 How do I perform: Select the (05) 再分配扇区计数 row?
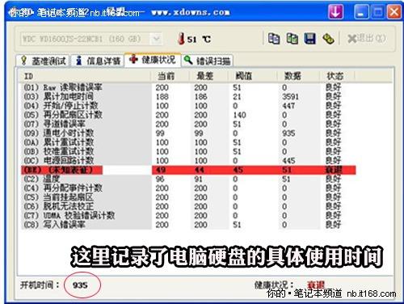point(188,115)
